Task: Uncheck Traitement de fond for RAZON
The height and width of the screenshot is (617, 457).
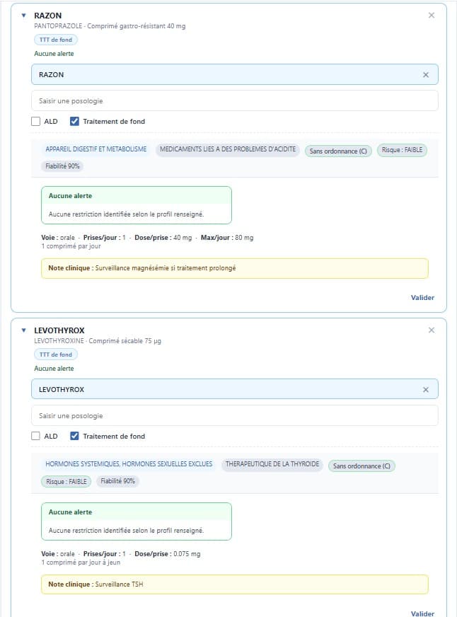Action: point(74,121)
